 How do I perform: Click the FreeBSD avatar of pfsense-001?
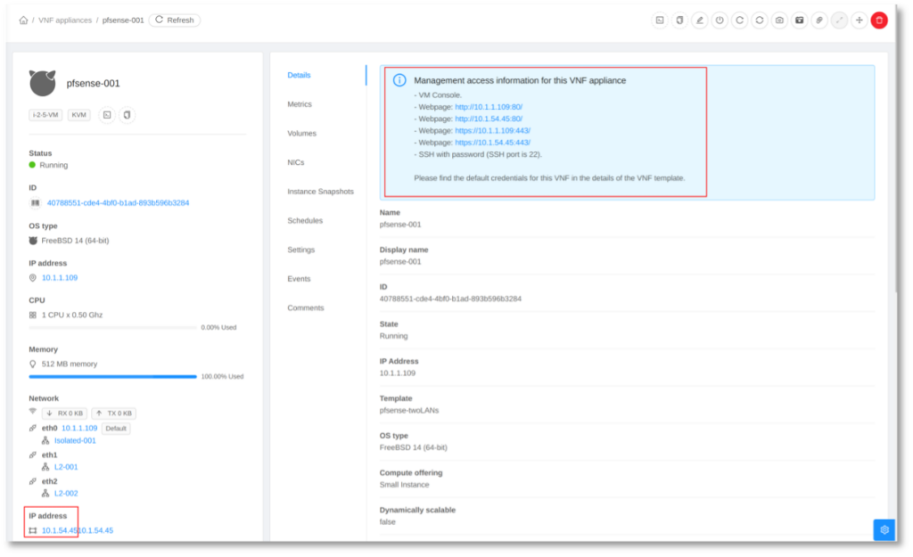[x=43, y=83]
